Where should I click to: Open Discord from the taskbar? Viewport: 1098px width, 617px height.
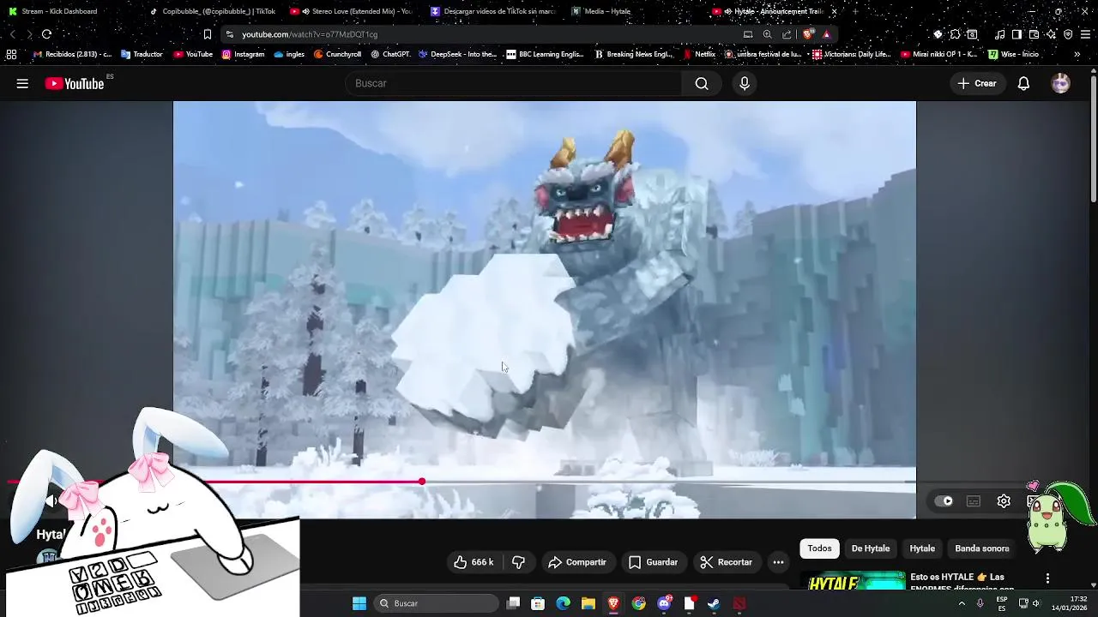click(x=664, y=603)
